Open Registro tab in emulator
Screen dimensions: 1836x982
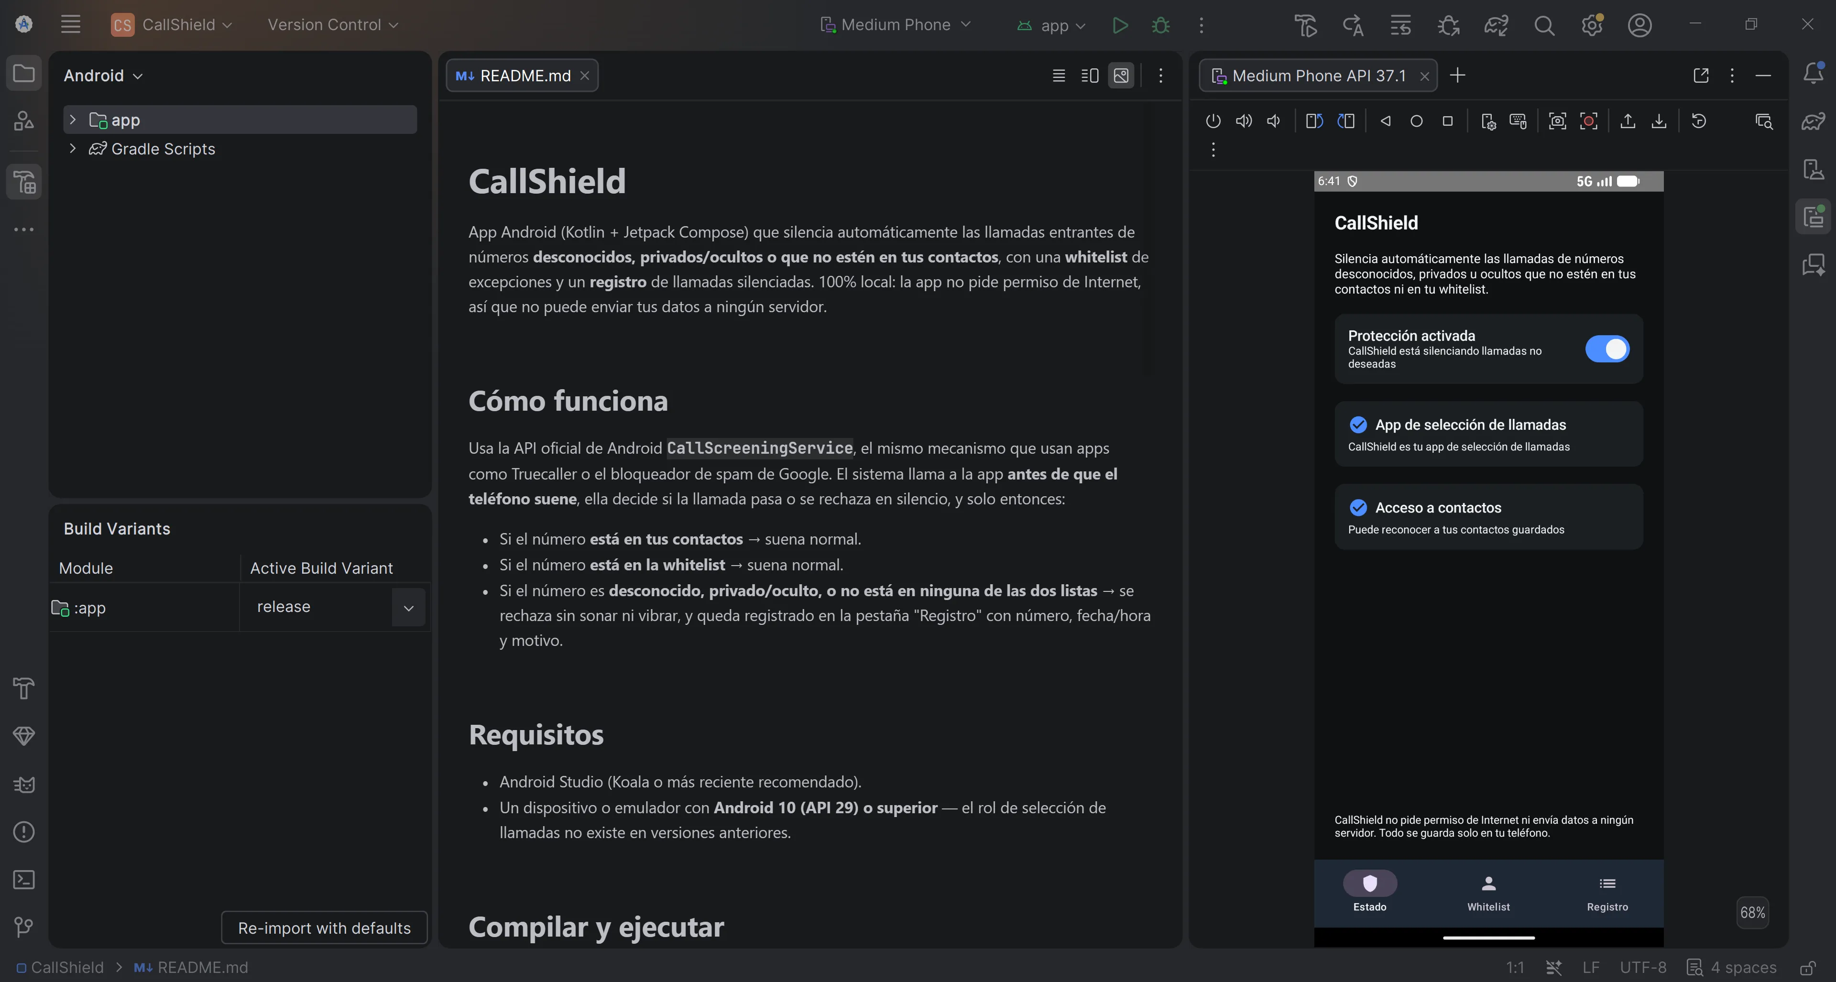[x=1606, y=894]
